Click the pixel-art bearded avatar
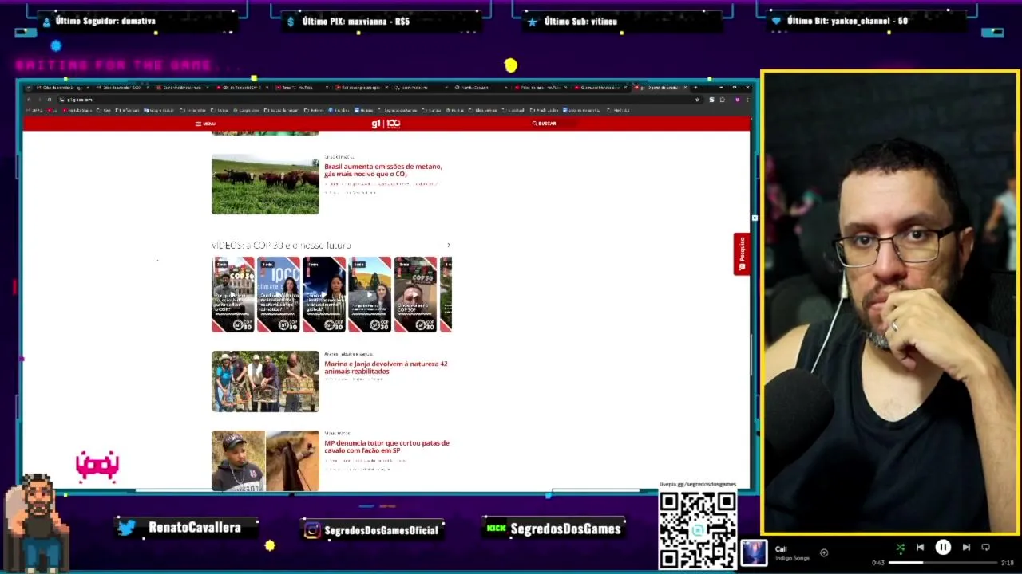Screen dimensions: 1022x574 point(35,522)
